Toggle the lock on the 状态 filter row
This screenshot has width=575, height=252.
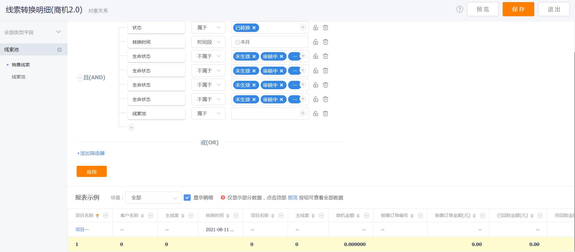coord(316,27)
